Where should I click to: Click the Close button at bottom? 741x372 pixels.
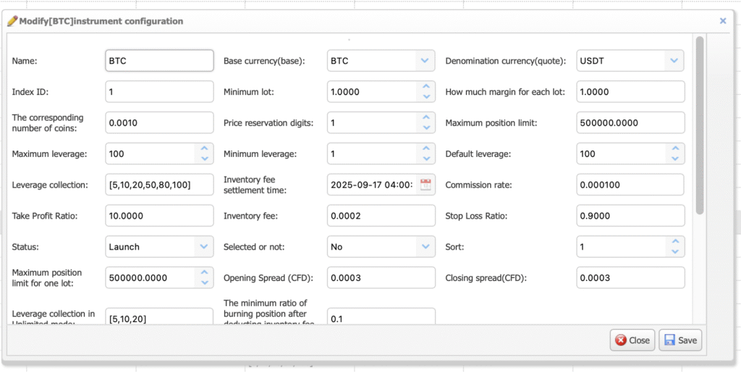pos(632,340)
